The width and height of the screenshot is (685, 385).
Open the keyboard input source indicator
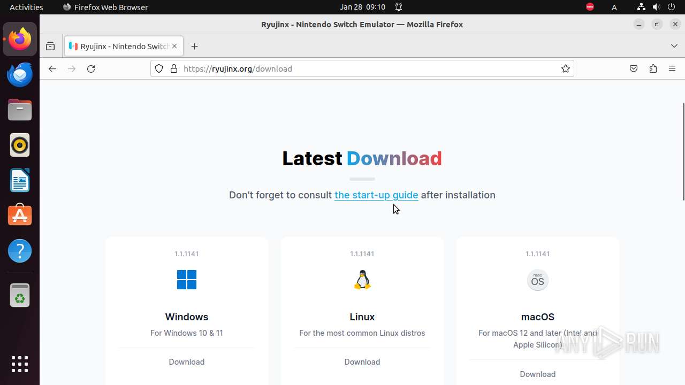click(614, 7)
